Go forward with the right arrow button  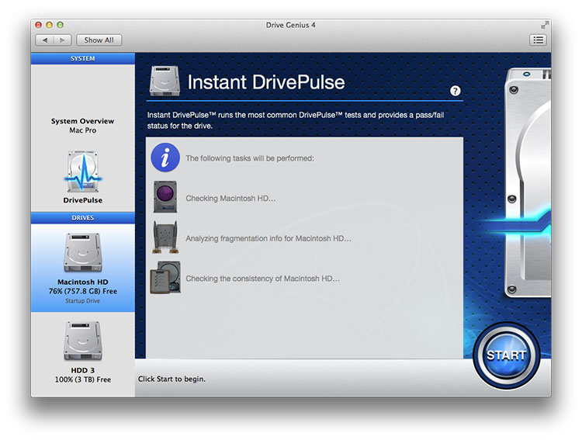point(62,40)
